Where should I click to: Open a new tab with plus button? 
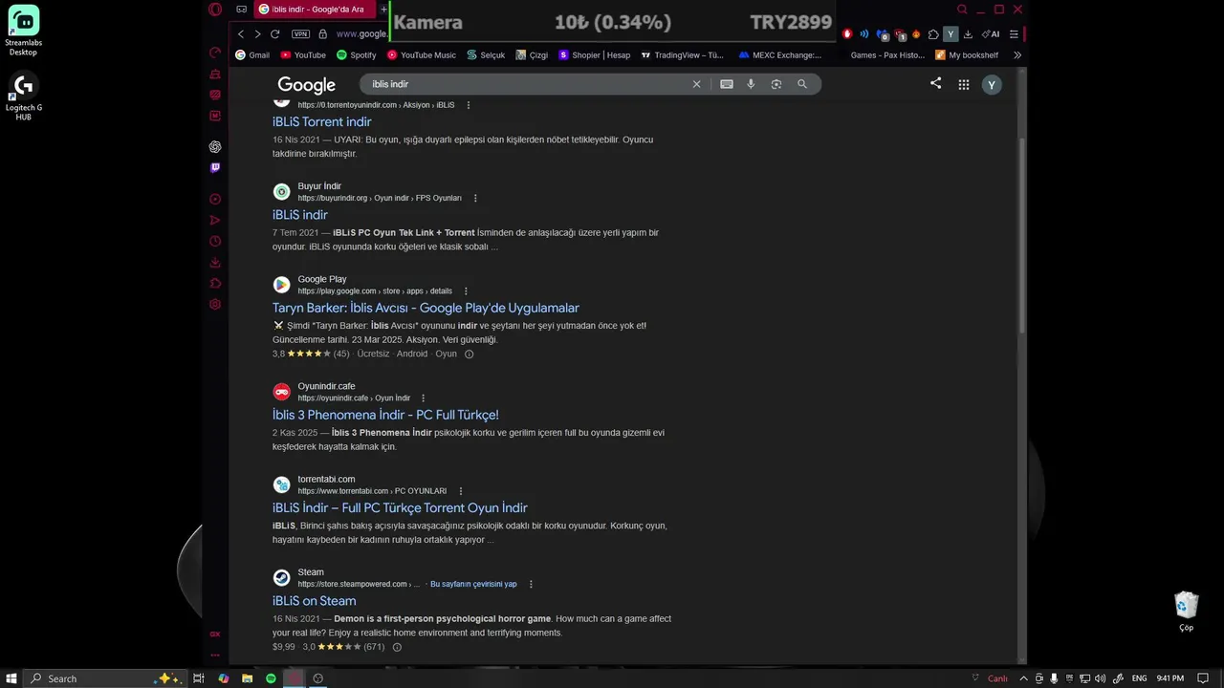coord(383,10)
